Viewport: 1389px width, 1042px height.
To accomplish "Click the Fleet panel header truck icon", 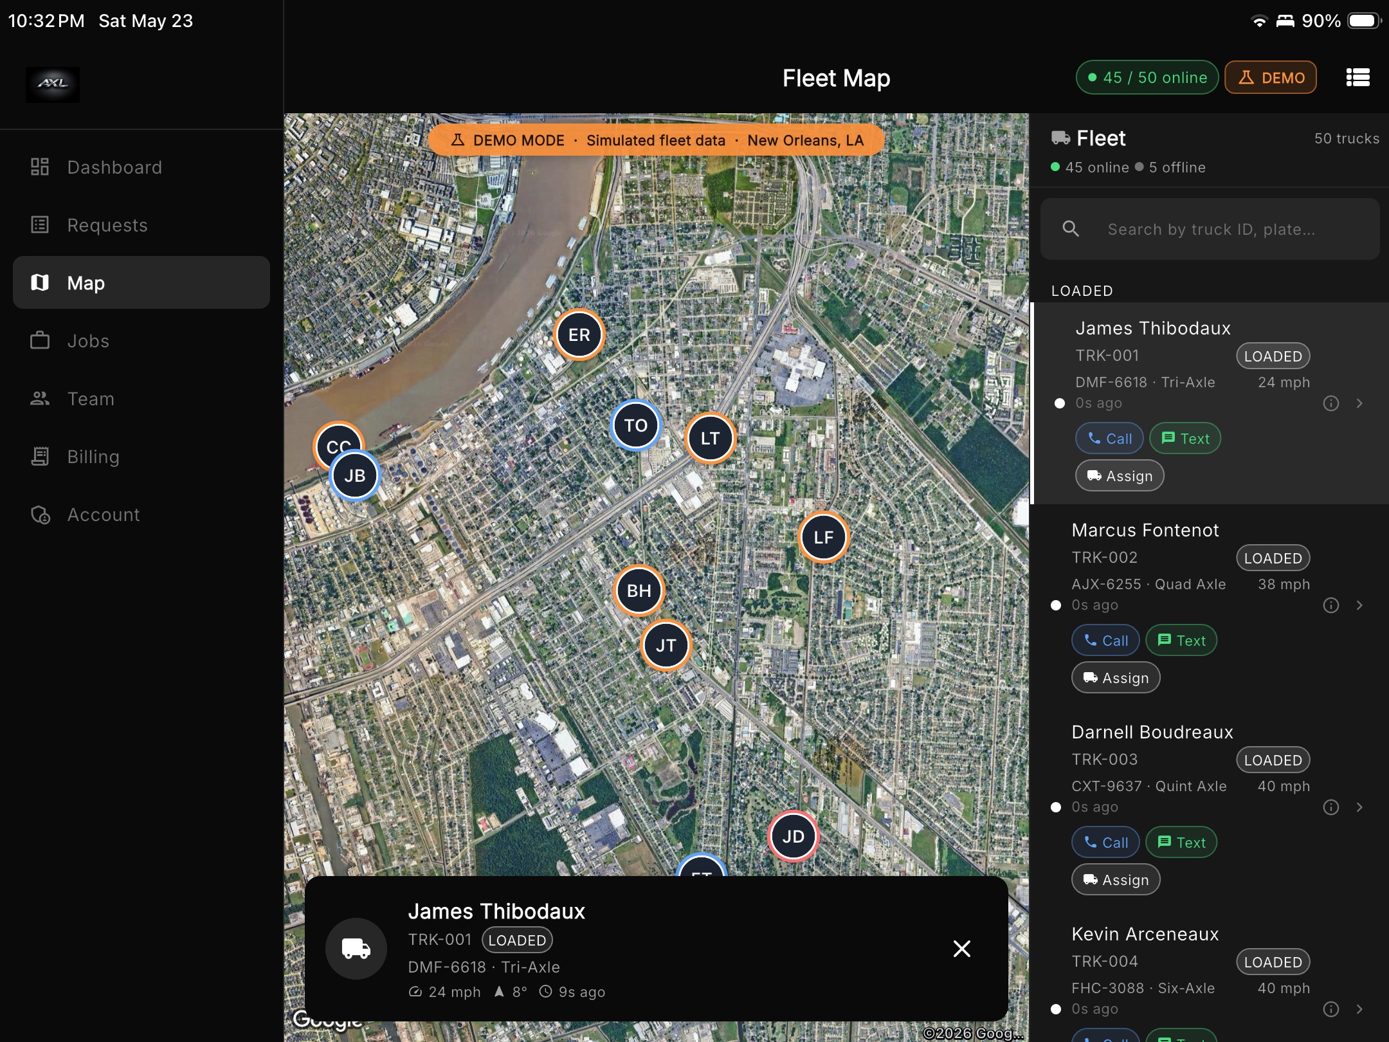I will [1060, 138].
